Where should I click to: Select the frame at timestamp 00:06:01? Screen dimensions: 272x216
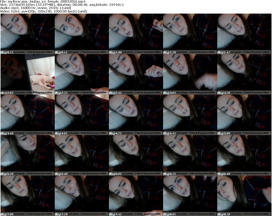pos(136,156)
